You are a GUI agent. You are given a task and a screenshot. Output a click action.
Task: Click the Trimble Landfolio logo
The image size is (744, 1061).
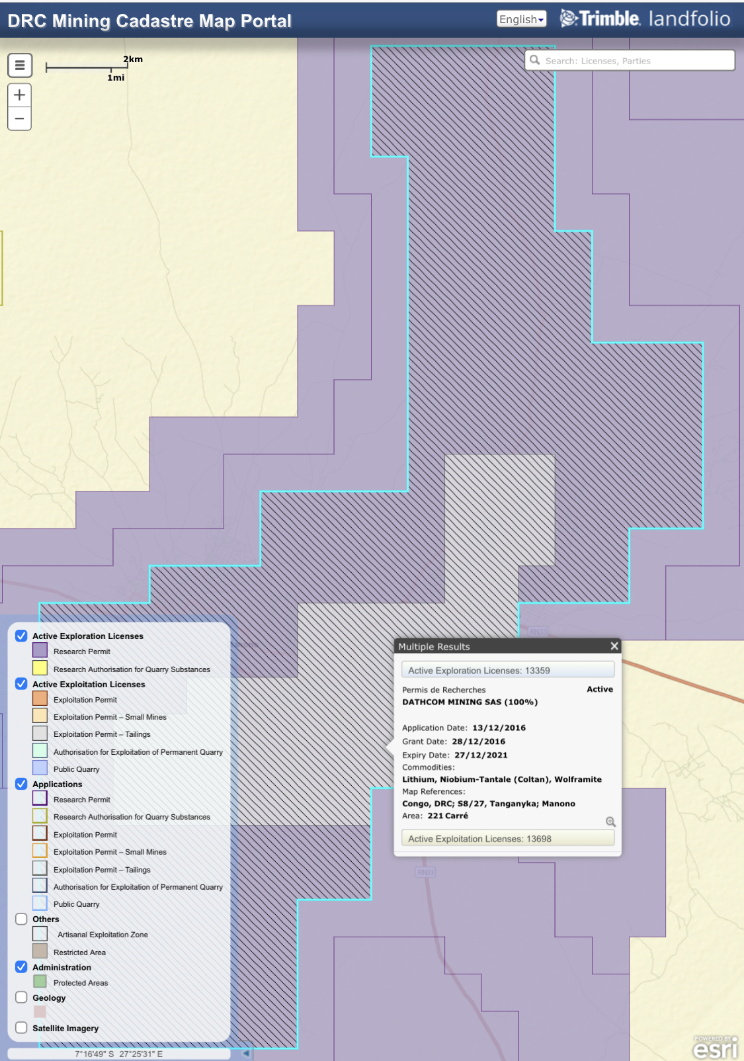point(645,19)
